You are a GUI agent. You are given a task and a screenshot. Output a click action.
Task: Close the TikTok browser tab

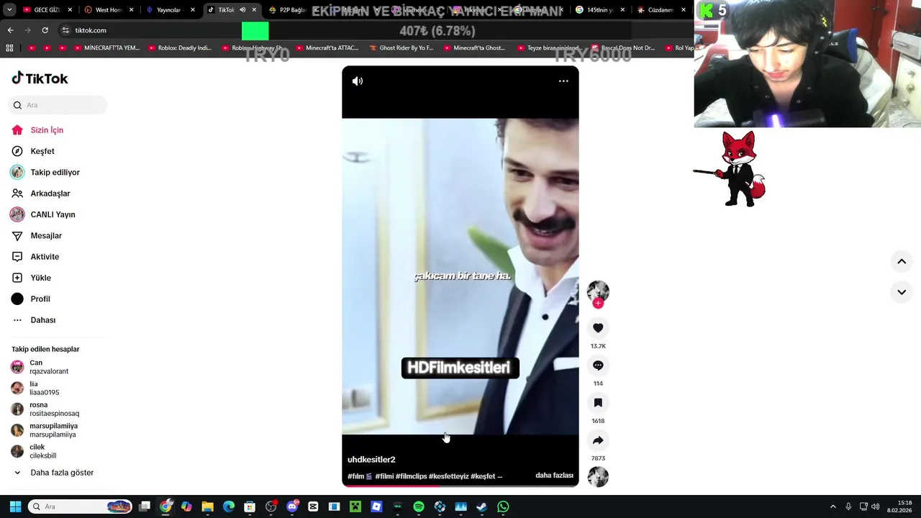(254, 10)
